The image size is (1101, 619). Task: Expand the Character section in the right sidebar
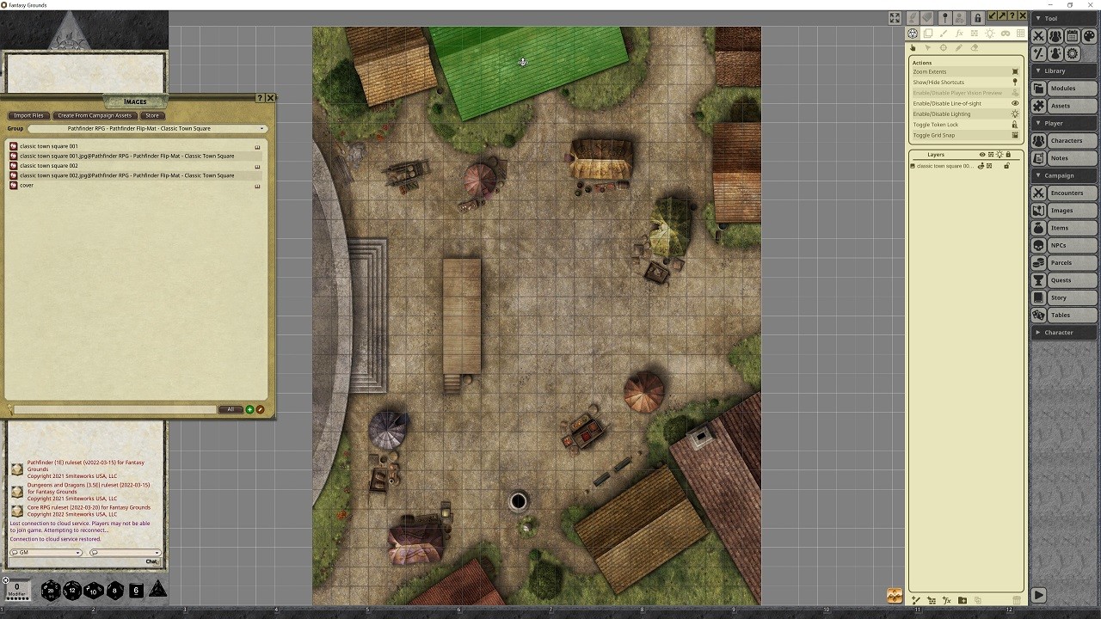click(1039, 332)
